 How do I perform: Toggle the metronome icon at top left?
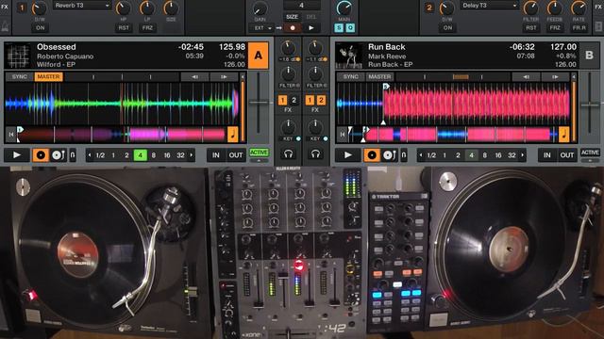tap(5, 26)
